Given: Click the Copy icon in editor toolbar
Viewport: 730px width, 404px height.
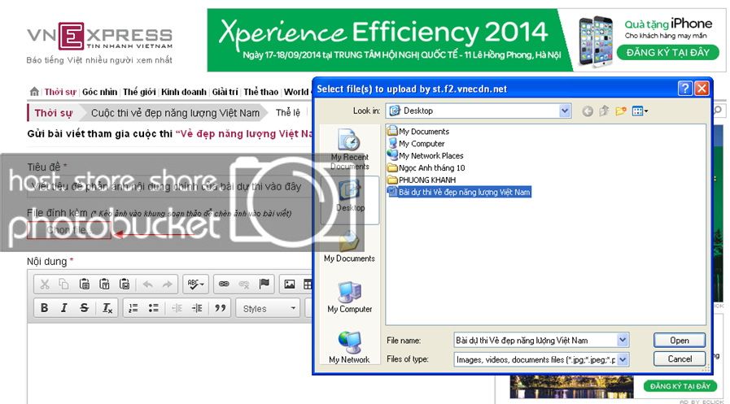Looking at the screenshot, I should [x=63, y=284].
